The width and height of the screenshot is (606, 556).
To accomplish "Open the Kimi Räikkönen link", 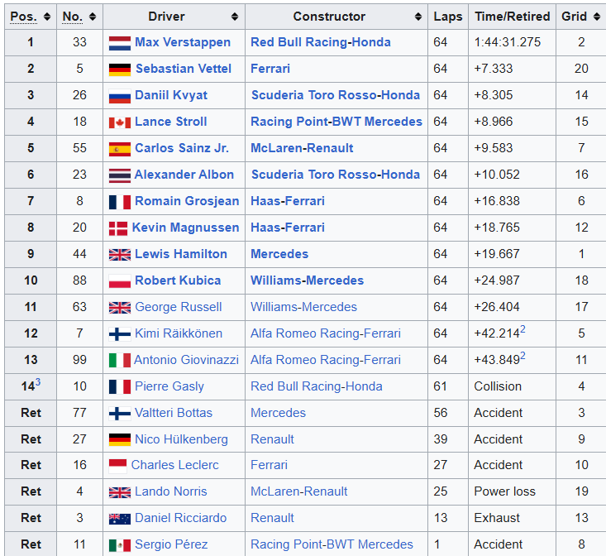I will pyautogui.click(x=179, y=333).
